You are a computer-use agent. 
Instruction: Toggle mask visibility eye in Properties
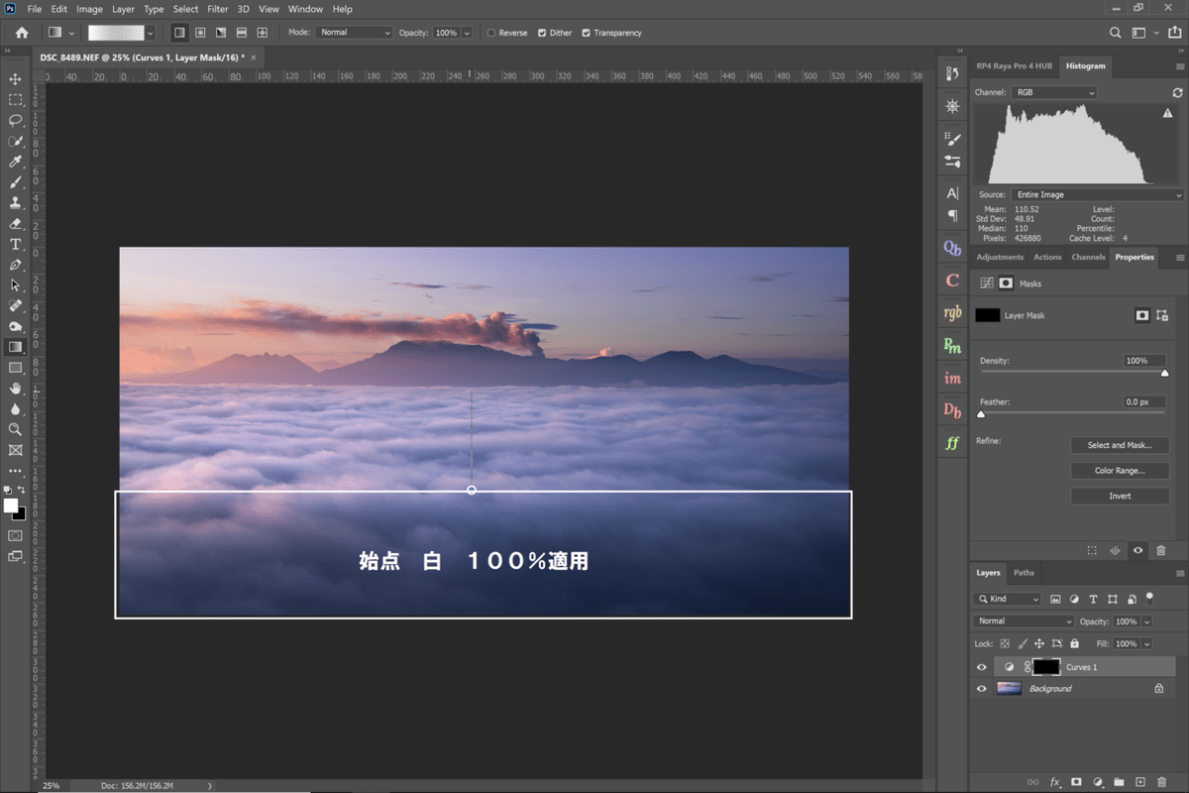[x=1138, y=550]
